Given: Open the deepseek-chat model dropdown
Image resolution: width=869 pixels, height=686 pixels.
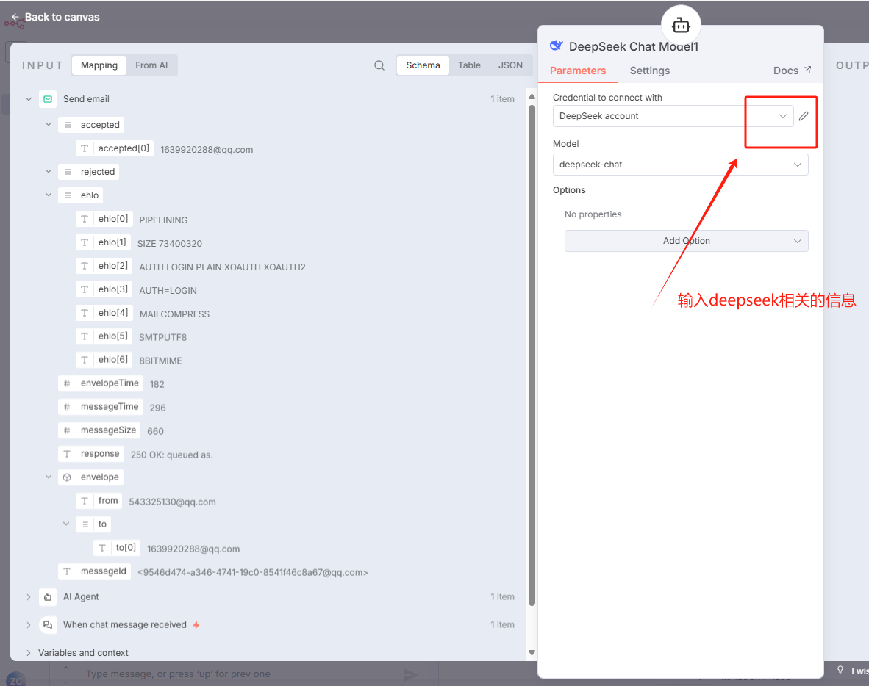Looking at the screenshot, I should pyautogui.click(x=681, y=165).
